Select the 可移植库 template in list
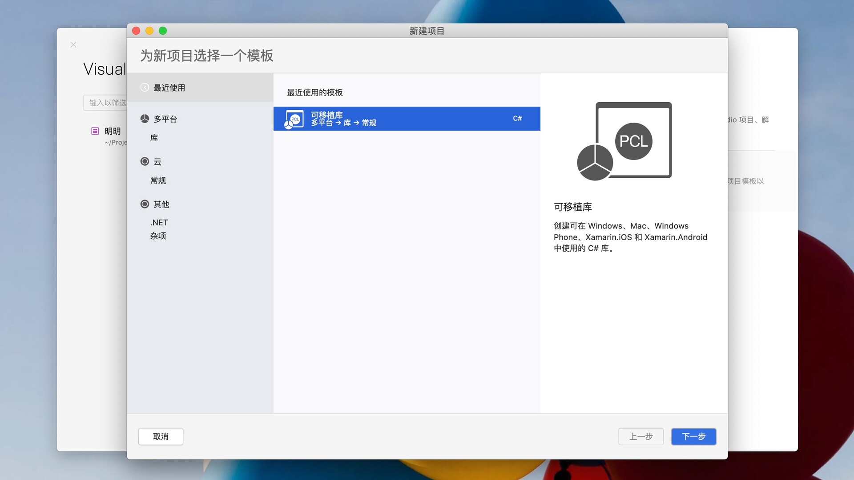Image resolution: width=854 pixels, height=480 pixels. pyautogui.click(x=400, y=119)
